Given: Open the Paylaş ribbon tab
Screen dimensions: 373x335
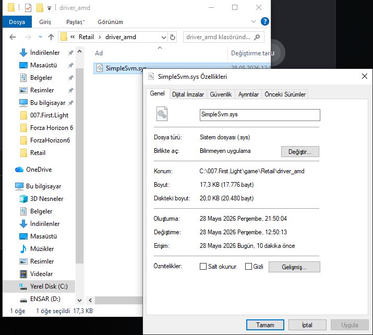Looking at the screenshot, I should 75,22.
